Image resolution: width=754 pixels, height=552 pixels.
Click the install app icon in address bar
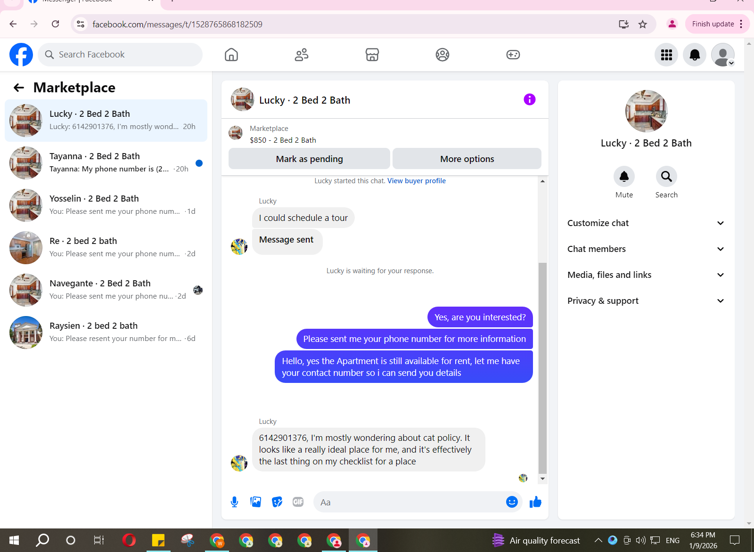[624, 24]
